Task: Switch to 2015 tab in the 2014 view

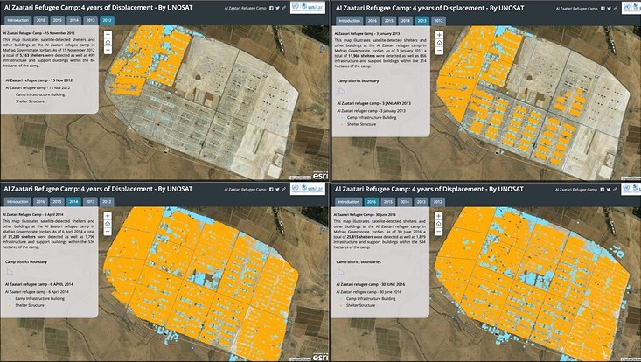Action: click(57, 202)
